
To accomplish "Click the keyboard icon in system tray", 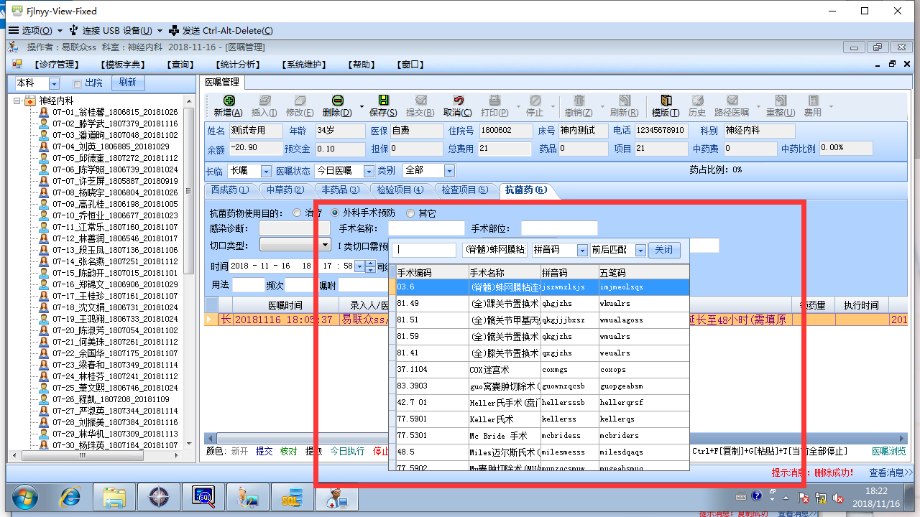I will click(x=741, y=497).
